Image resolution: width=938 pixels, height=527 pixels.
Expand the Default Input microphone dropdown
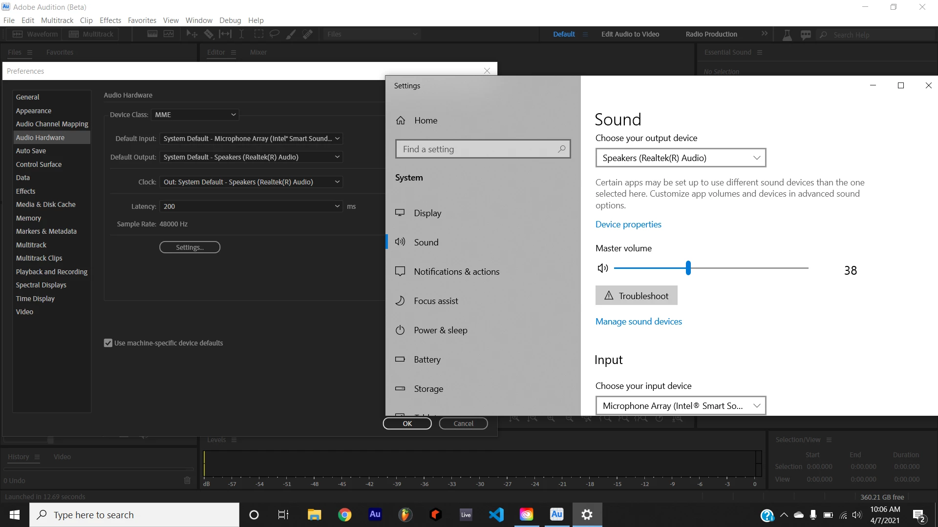pyautogui.click(x=251, y=139)
